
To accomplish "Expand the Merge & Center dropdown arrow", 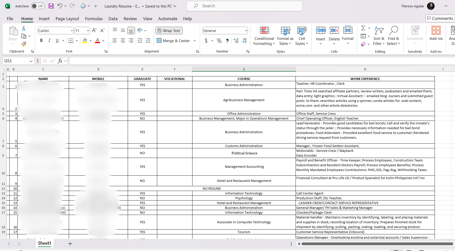I will click(x=194, y=41).
